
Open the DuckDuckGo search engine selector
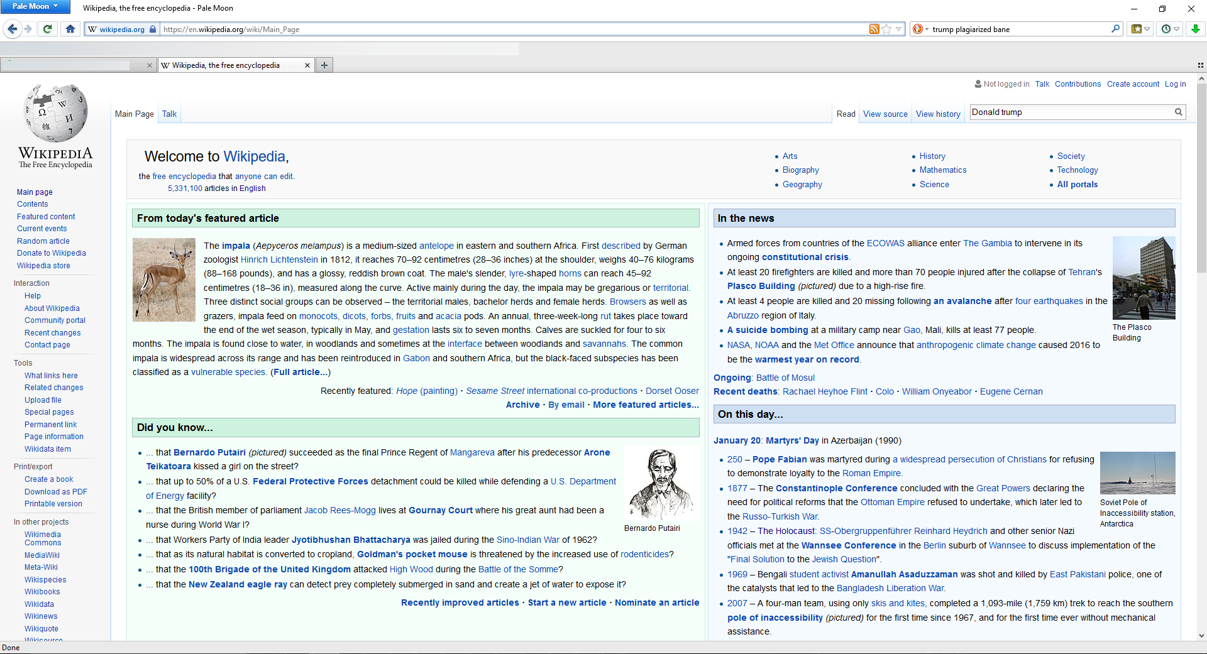click(x=920, y=29)
